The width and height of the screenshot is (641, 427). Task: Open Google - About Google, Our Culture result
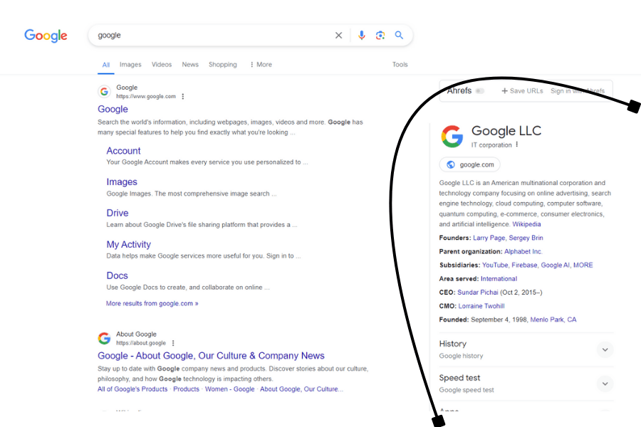pyautogui.click(x=211, y=356)
